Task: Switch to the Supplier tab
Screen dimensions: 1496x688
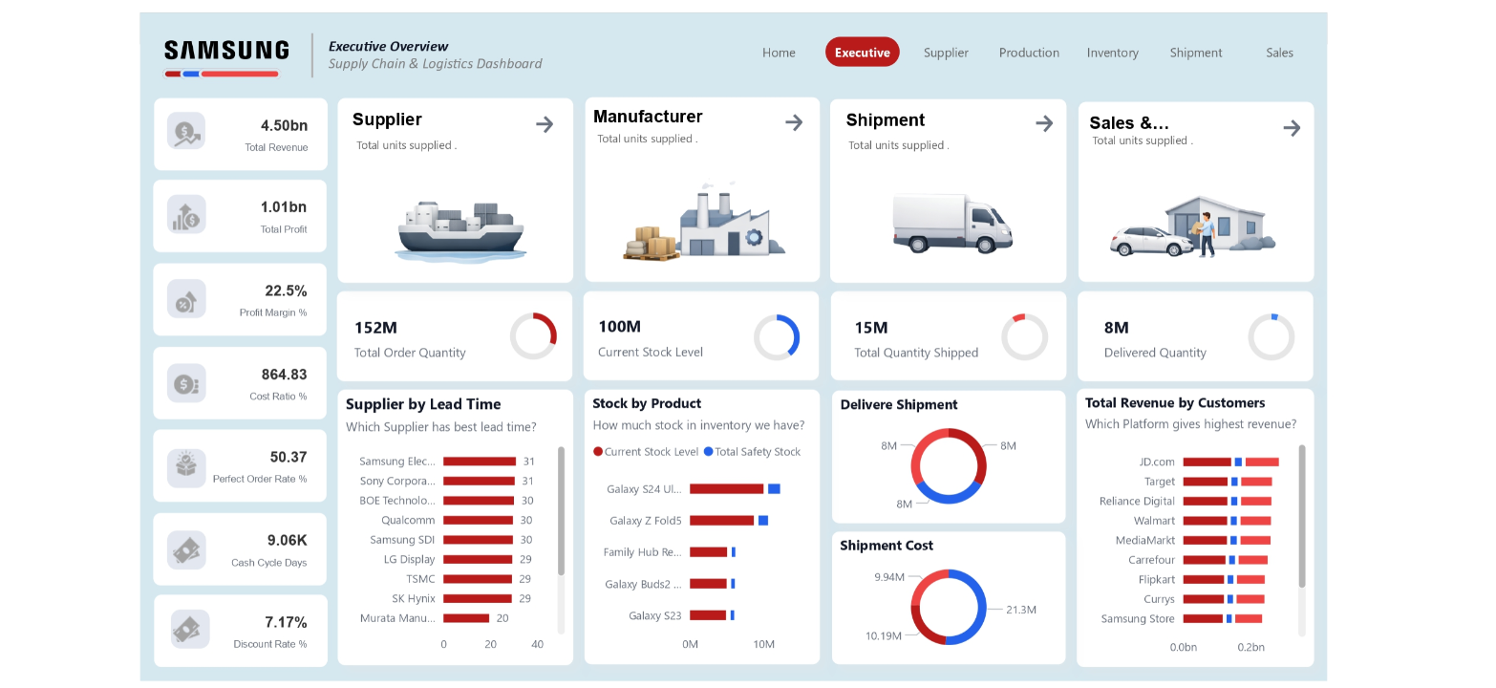Action: click(x=946, y=53)
